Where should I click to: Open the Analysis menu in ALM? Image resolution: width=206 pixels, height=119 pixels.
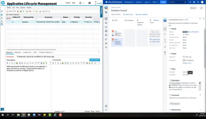pos(29,7)
